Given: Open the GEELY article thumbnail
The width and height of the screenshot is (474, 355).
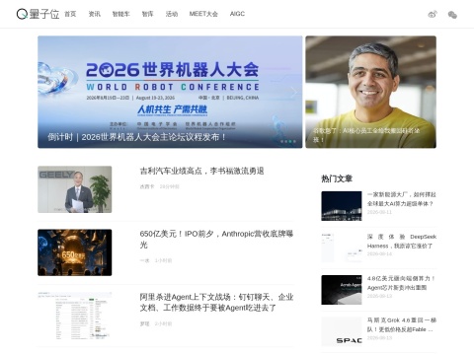Looking at the screenshot, I should 75,189.
